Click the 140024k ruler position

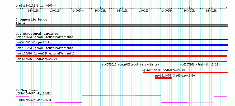(x=167, y=11)
